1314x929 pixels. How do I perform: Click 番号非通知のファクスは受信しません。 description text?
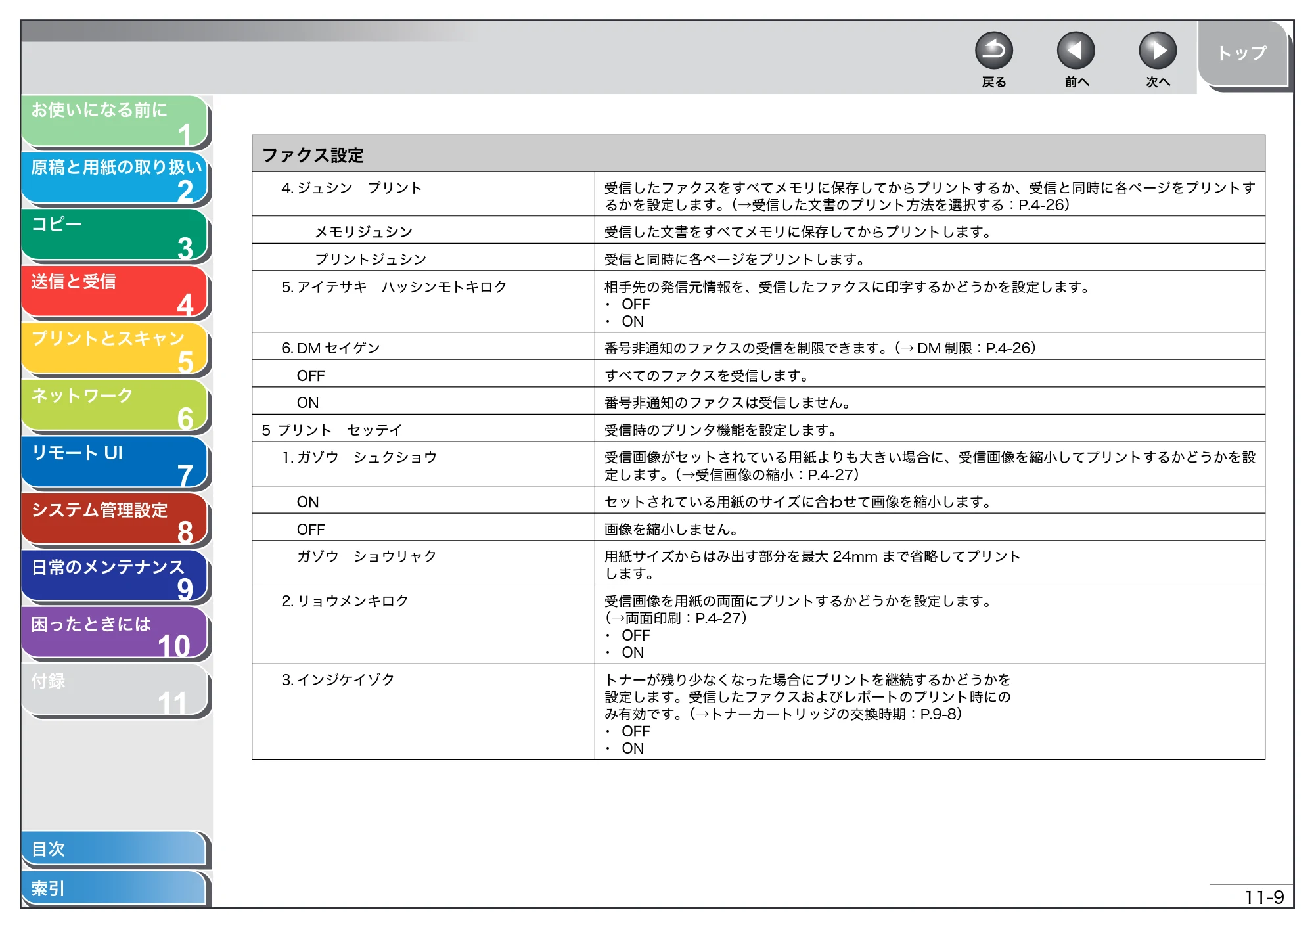[728, 403]
